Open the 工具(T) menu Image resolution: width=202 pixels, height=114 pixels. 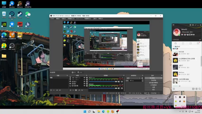point(95,18)
